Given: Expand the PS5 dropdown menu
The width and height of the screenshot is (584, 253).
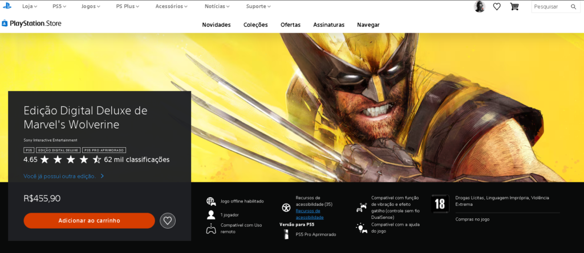Looking at the screenshot, I should [59, 6].
